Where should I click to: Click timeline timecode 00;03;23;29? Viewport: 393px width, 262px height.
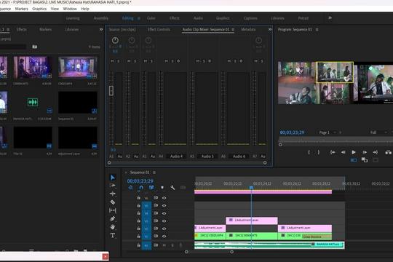tap(140, 180)
